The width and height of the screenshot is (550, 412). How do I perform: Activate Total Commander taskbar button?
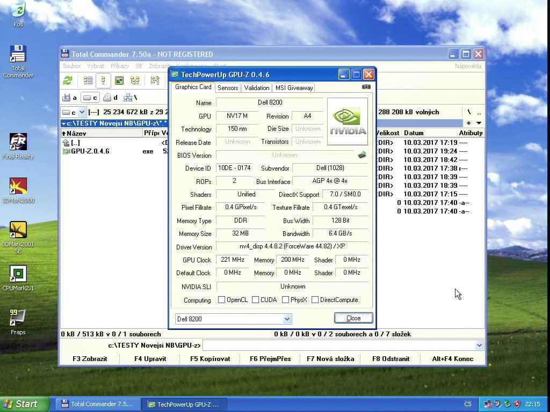click(98, 404)
